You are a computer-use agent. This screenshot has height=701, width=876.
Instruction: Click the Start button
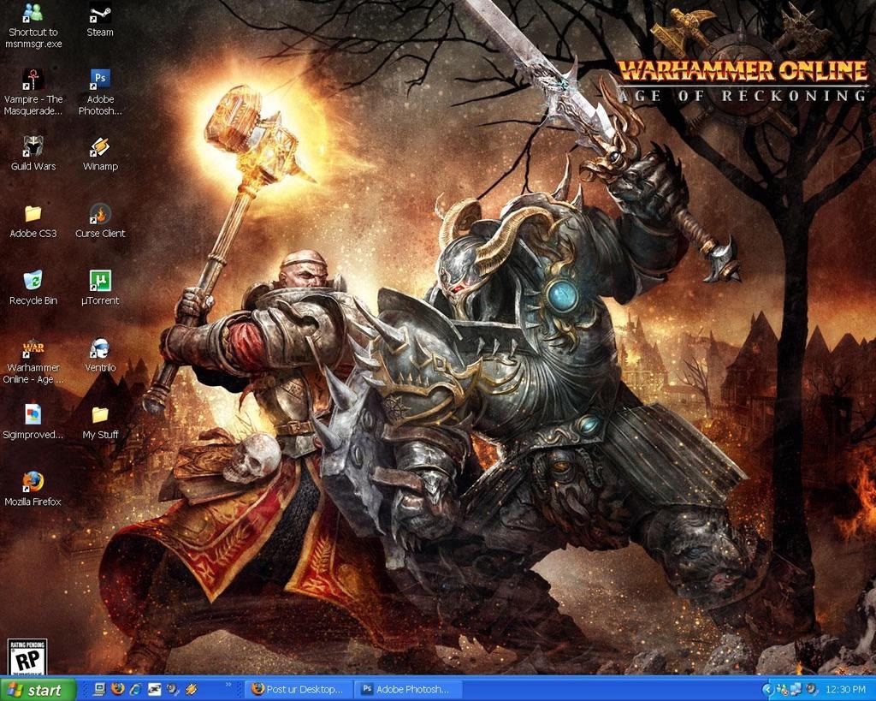38,689
